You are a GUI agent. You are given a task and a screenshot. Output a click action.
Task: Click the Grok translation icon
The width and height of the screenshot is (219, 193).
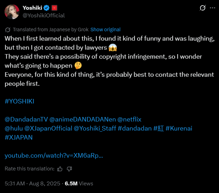[8, 30]
